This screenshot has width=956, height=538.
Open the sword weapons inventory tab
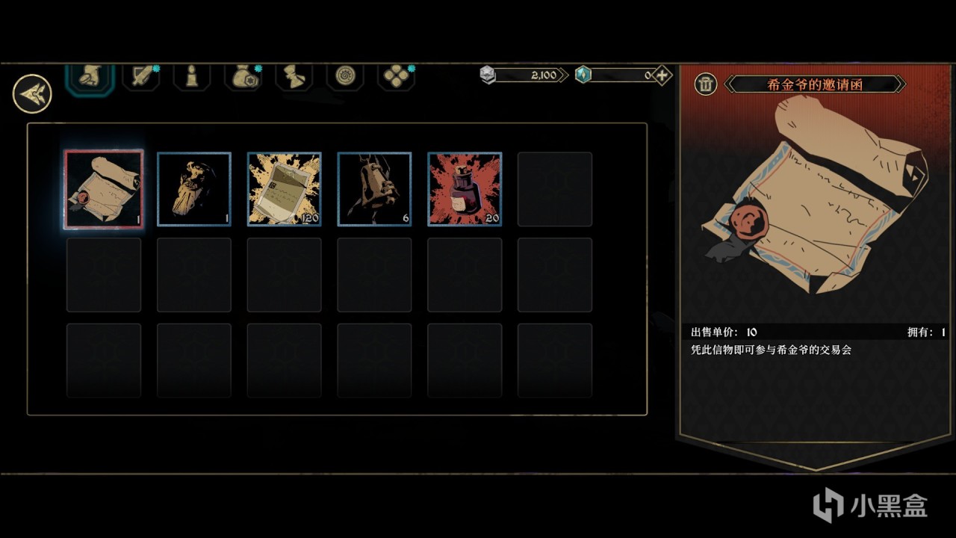[x=141, y=77]
